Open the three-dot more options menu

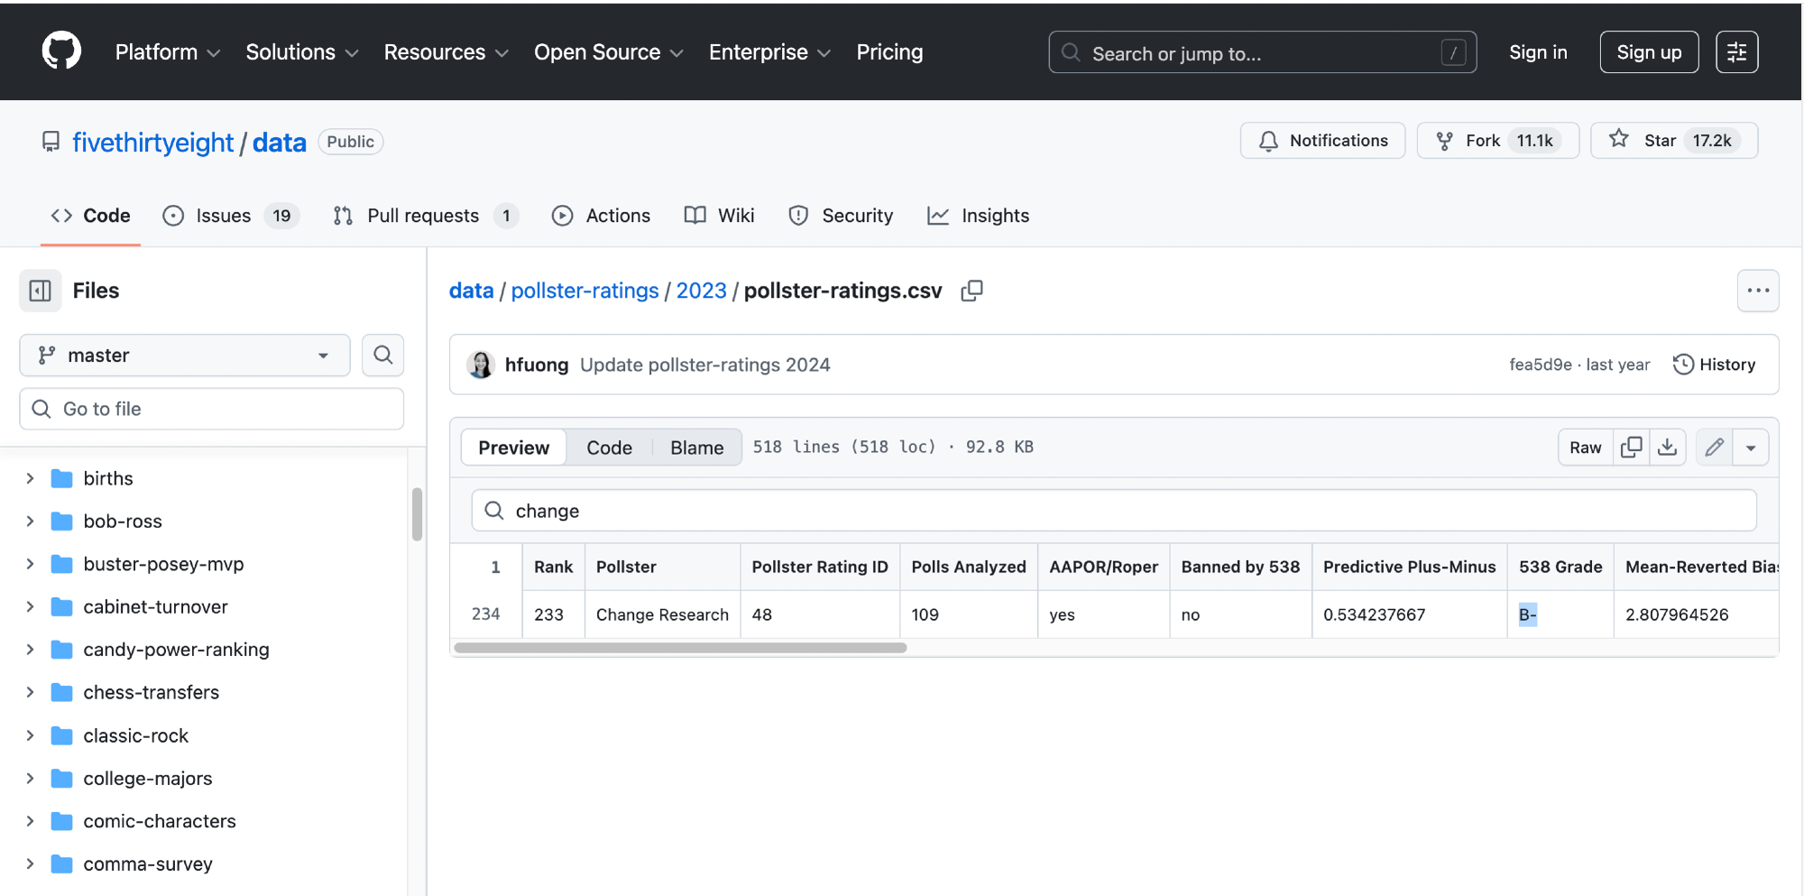click(x=1757, y=291)
